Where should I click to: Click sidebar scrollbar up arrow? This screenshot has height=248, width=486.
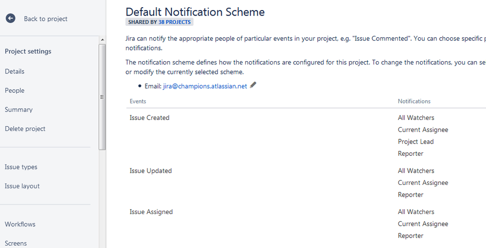[102, 40]
